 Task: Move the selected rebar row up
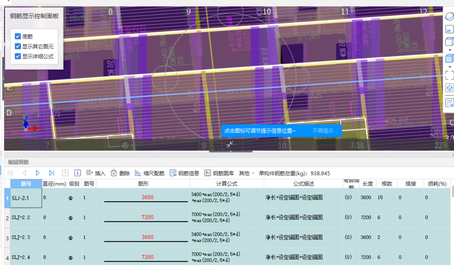coord(65,173)
